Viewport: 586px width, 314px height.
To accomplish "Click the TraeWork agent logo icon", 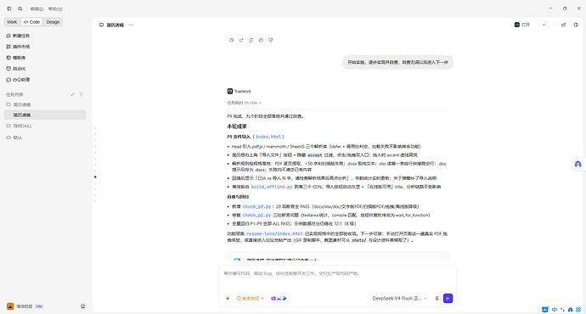I will tap(230, 91).
